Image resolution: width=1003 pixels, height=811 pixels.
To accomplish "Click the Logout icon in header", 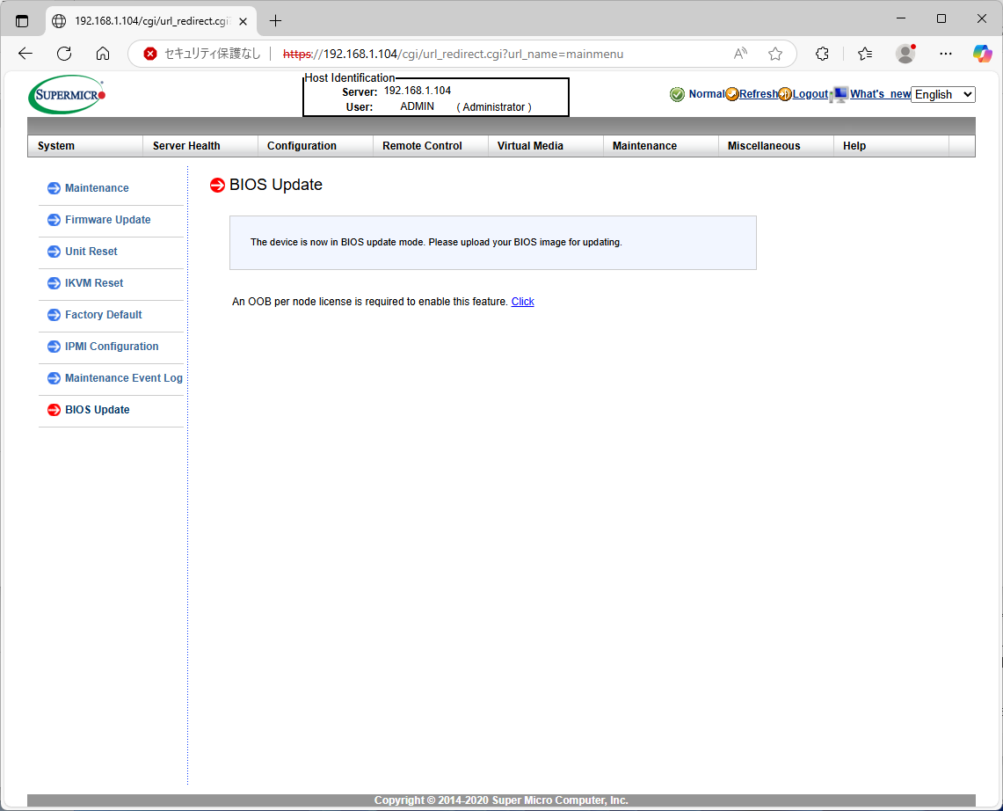I will click(x=785, y=94).
